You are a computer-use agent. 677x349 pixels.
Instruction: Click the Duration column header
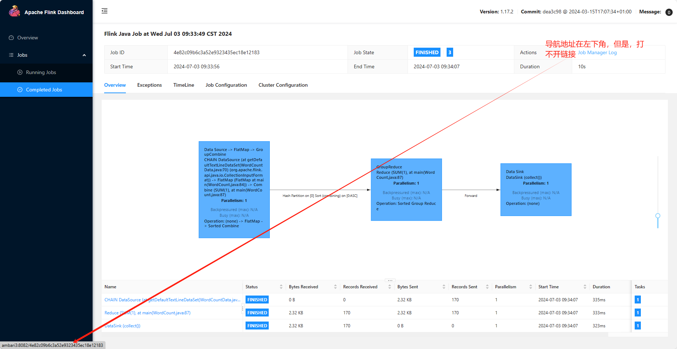(x=601, y=287)
